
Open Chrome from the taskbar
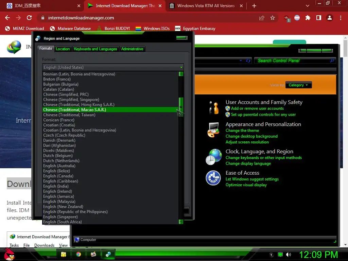click(x=79, y=254)
